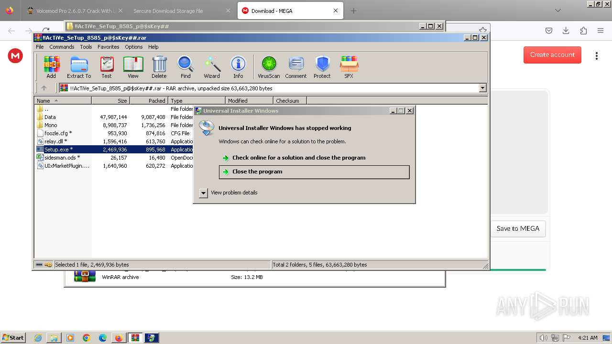
Task: Open the Options menu
Action: click(134, 47)
